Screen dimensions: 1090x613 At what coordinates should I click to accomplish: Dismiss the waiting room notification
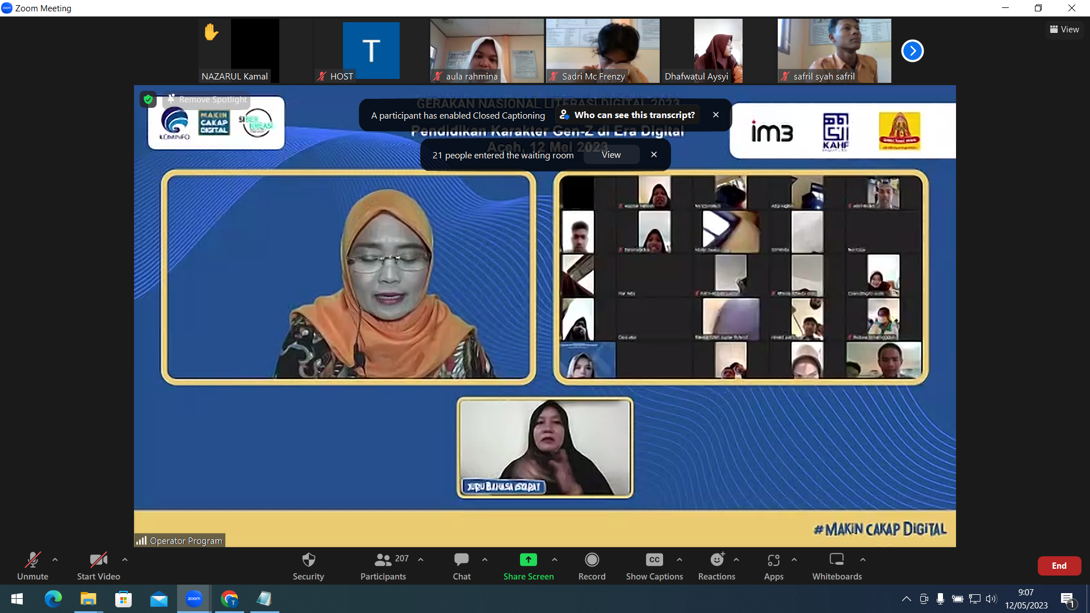click(x=654, y=154)
